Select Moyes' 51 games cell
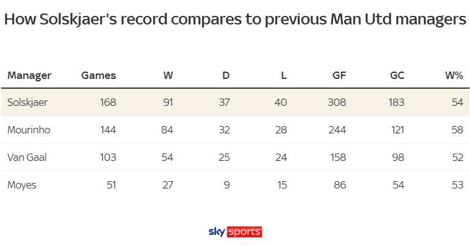 110,185
